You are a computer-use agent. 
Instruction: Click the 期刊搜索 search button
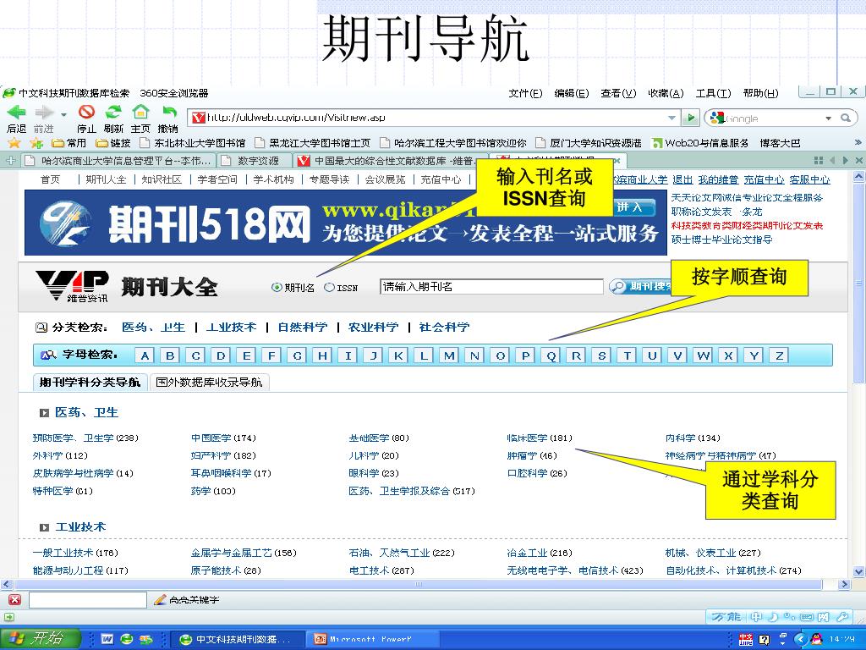(x=641, y=286)
